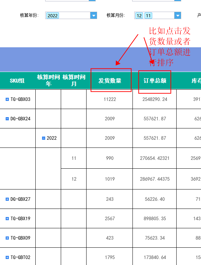Select the 11222 shipment quantity cell
The height and width of the screenshot is (265, 201).
tap(110, 99)
